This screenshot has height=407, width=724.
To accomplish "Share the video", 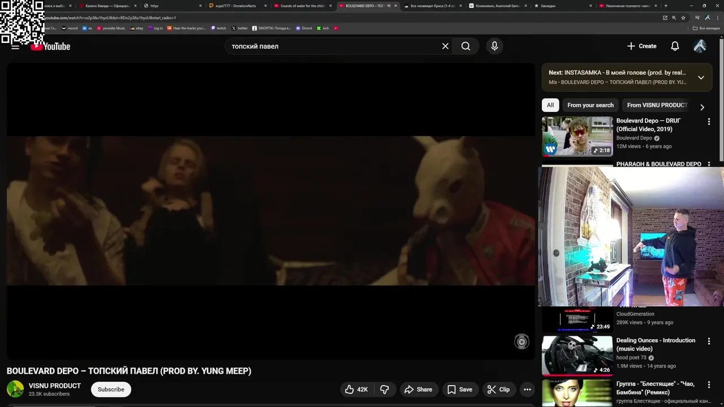I will 419,389.
